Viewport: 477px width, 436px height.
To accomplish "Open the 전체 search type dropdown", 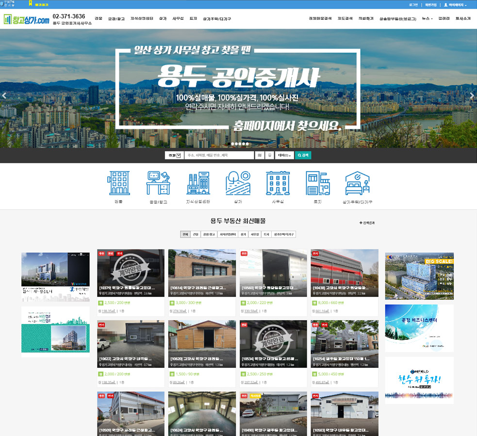I will (x=174, y=156).
